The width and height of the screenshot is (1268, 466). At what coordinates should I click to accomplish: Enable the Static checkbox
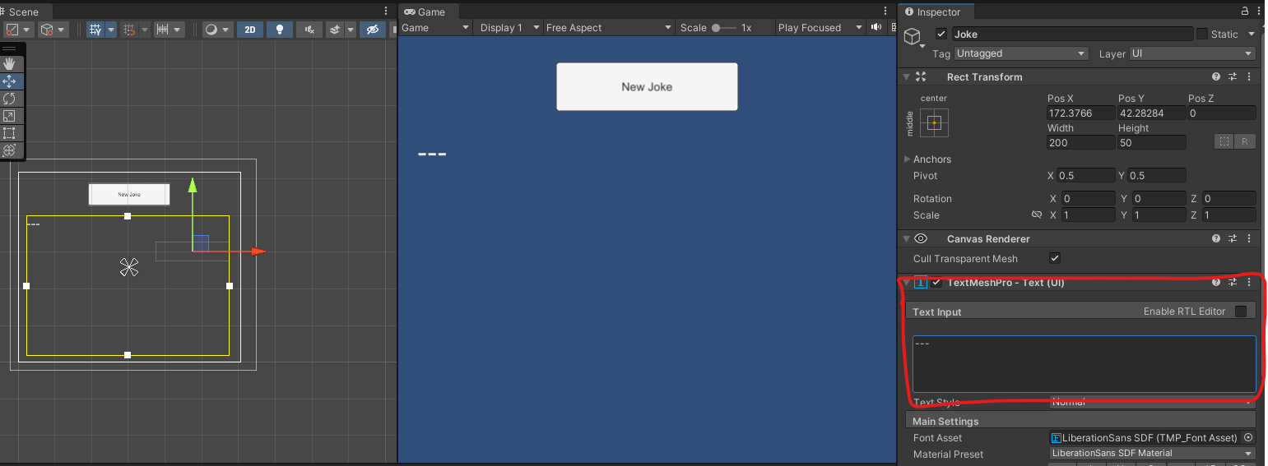point(1202,34)
